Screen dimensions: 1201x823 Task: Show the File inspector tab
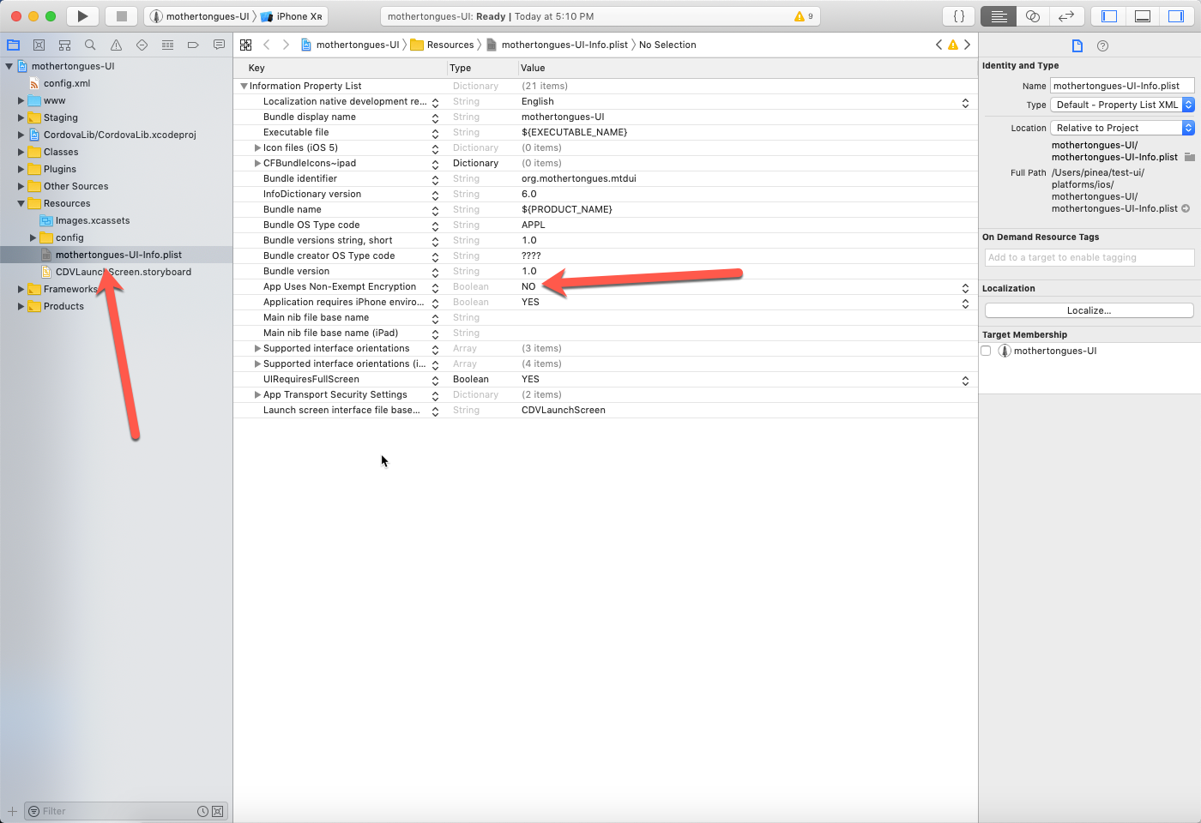pyautogui.click(x=1077, y=45)
